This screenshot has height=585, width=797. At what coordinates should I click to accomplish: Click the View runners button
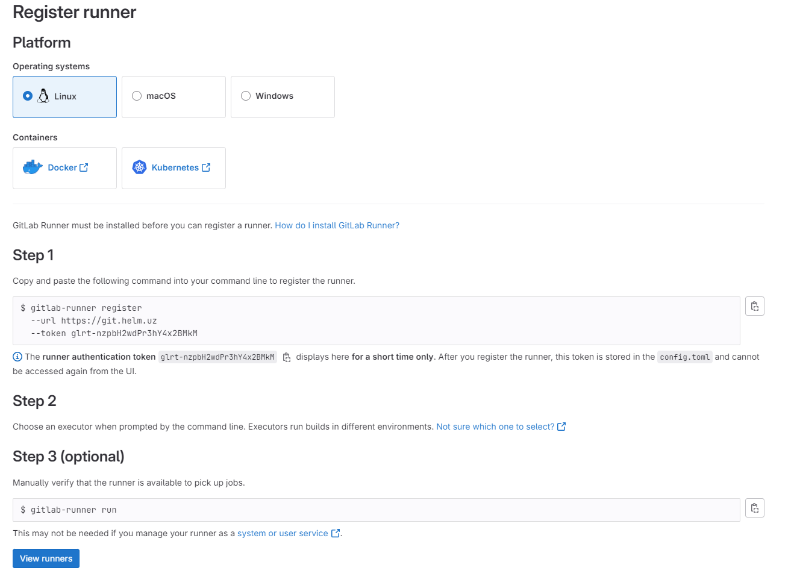[46, 558]
